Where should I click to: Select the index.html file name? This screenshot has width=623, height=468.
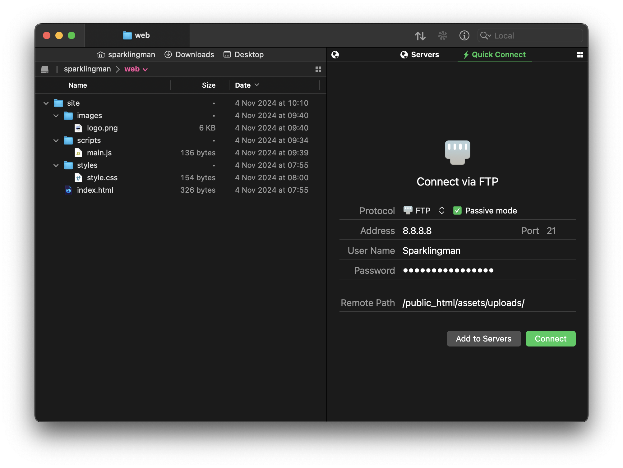[95, 190]
